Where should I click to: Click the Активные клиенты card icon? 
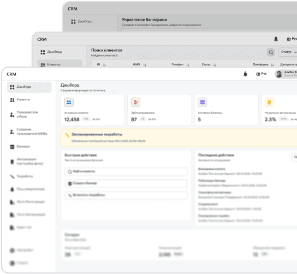pos(69,102)
